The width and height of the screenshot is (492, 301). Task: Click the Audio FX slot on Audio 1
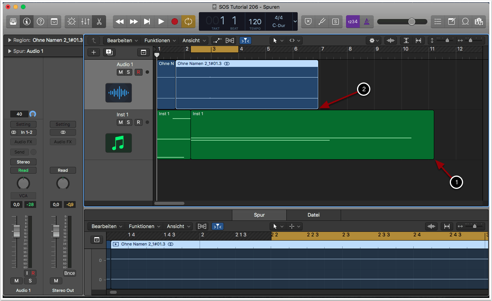[x=23, y=142]
